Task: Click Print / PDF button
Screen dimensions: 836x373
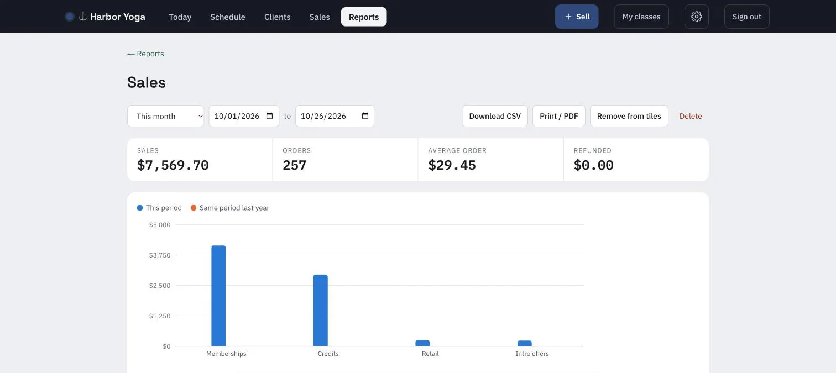Action: click(x=559, y=116)
